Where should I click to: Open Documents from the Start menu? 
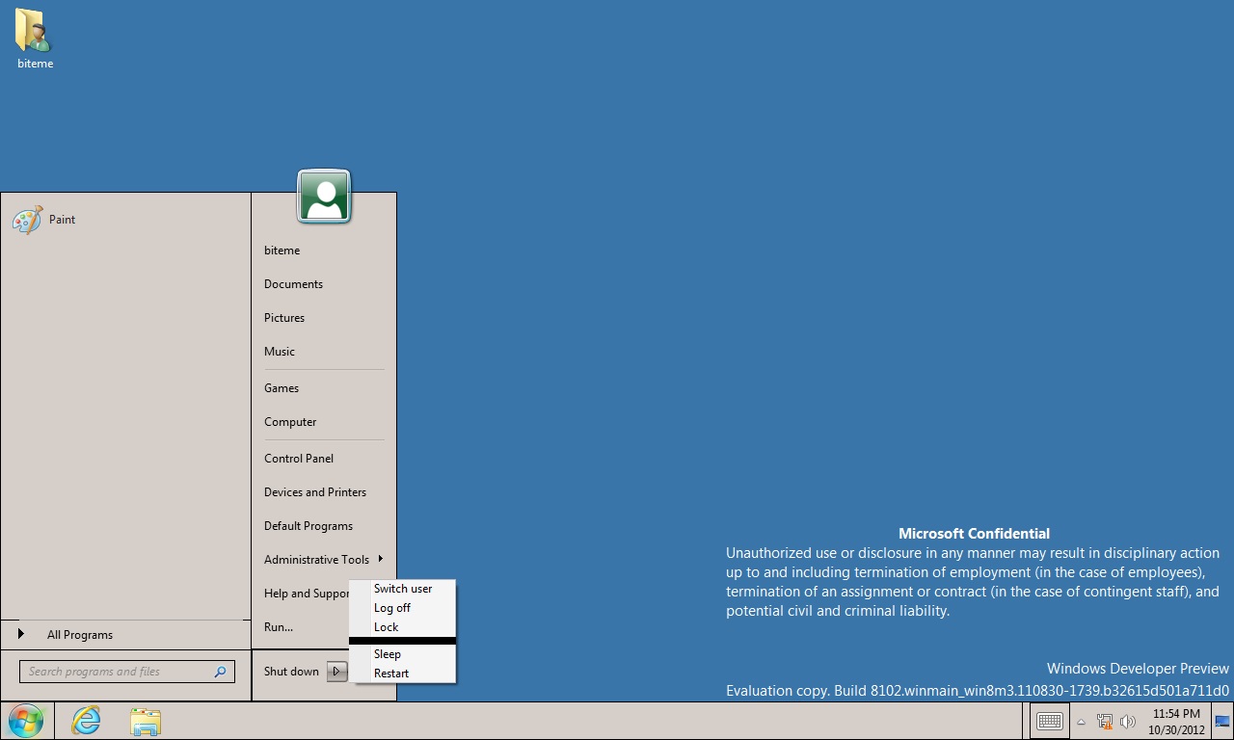pyautogui.click(x=293, y=284)
